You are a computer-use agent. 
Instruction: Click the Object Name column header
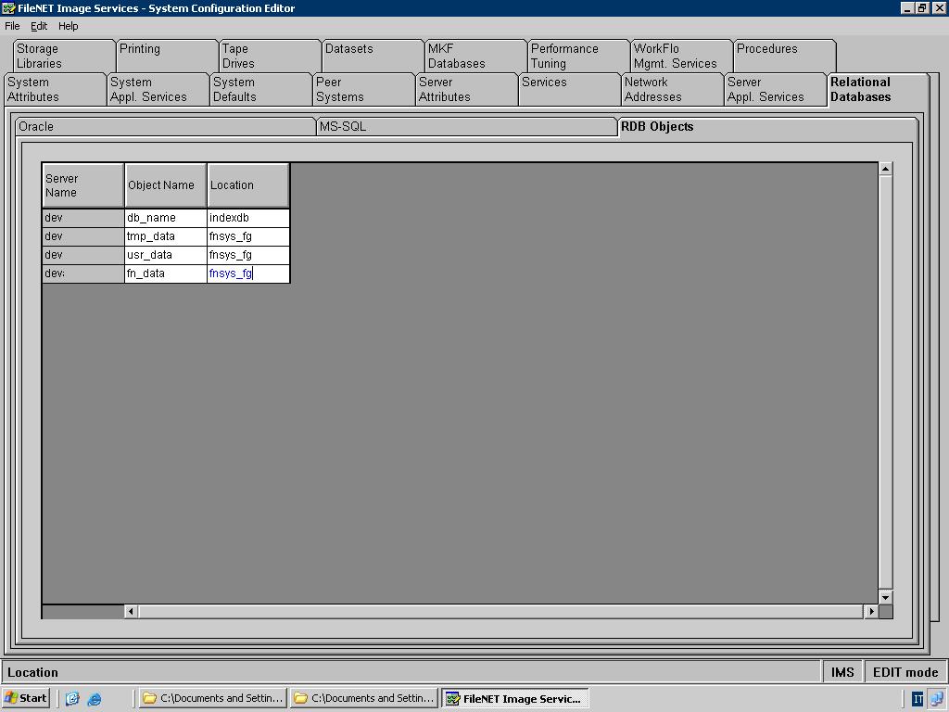tap(166, 185)
